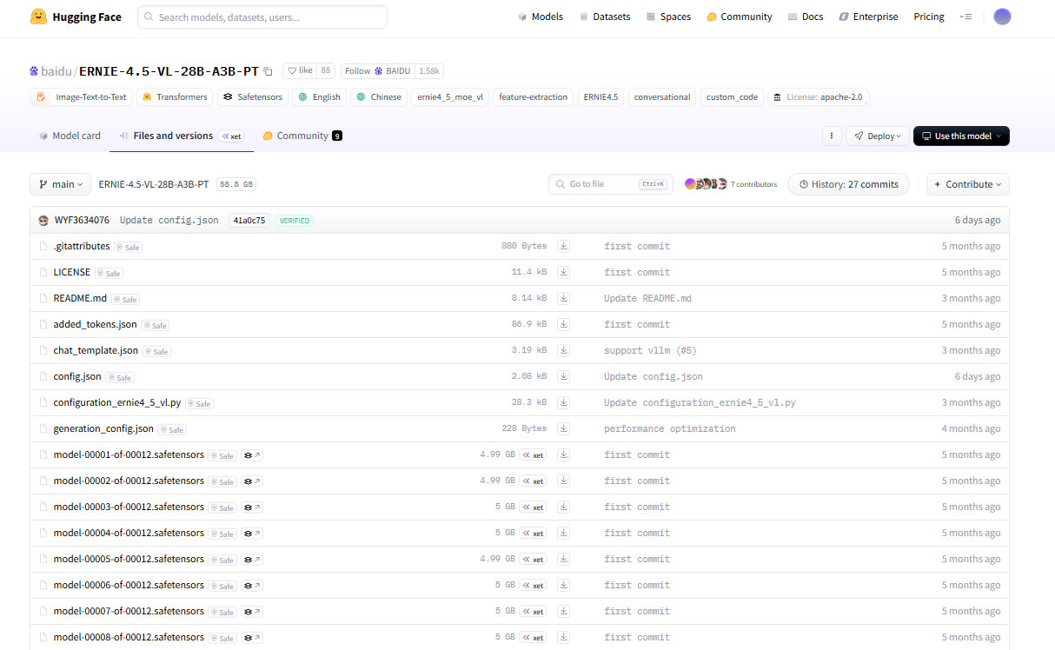Image resolution: width=1055 pixels, height=650 pixels.
Task: Click the Safetensors tag
Action: point(252,97)
